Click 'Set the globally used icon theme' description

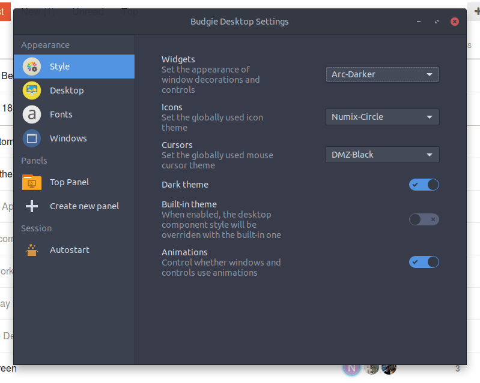tap(213, 122)
